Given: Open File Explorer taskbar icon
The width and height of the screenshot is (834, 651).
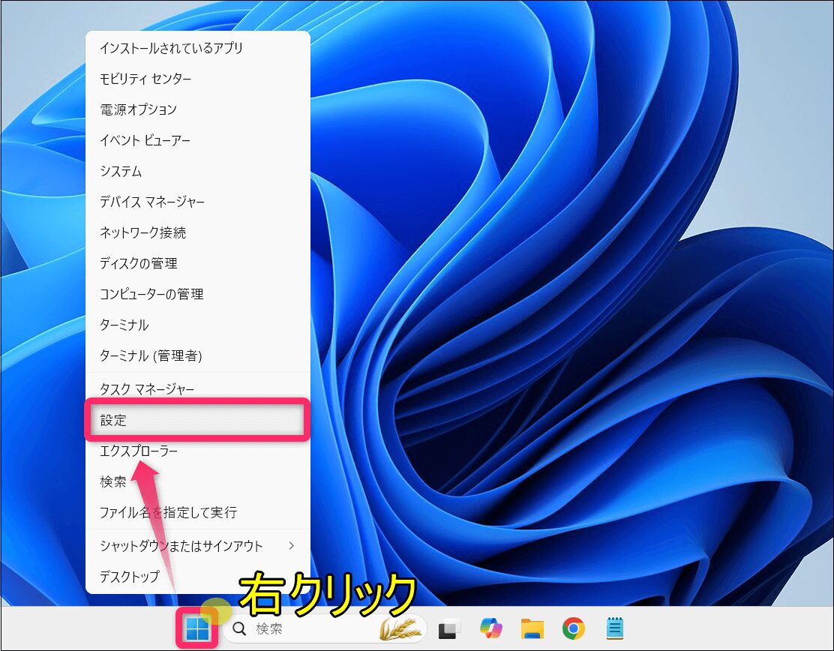Looking at the screenshot, I should coord(532,628).
